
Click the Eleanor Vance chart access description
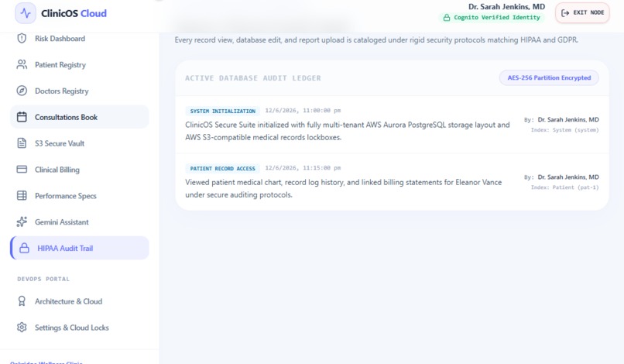tap(344, 188)
